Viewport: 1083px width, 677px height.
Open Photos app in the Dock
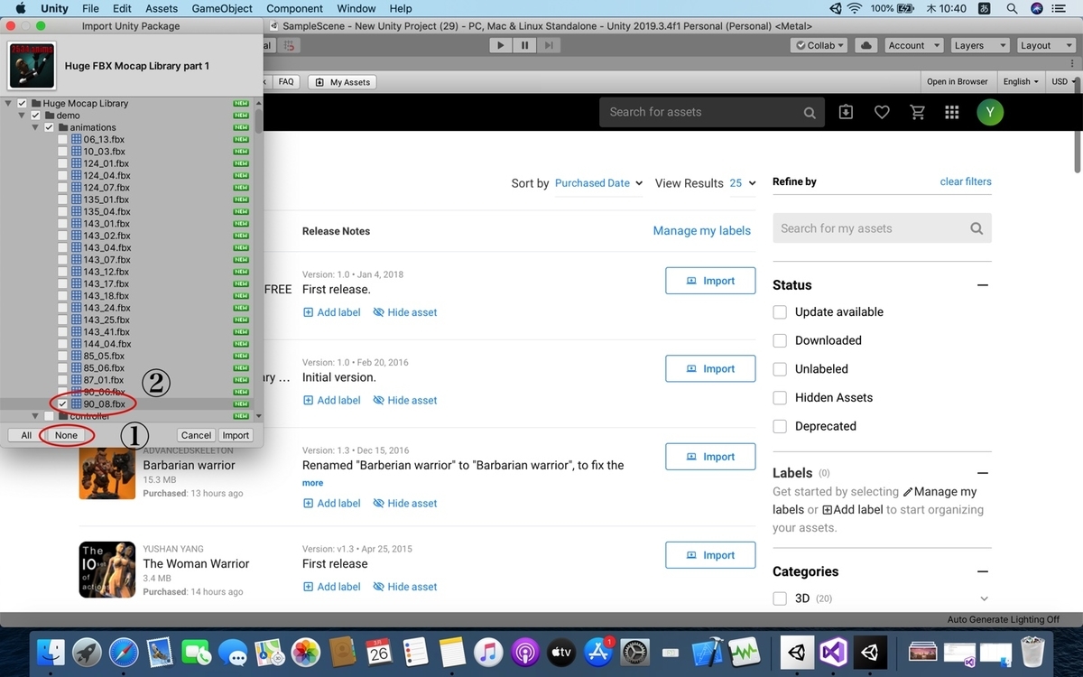pyautogui.click(x=307, y=652)
